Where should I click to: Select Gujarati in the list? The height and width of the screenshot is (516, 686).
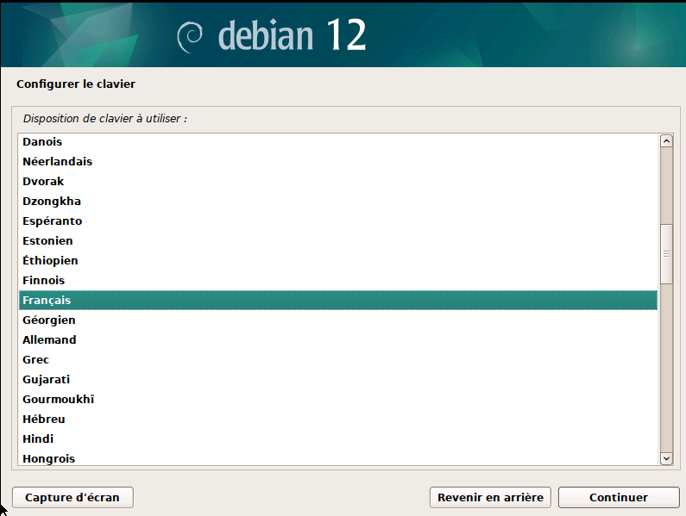tap(337, 380)
